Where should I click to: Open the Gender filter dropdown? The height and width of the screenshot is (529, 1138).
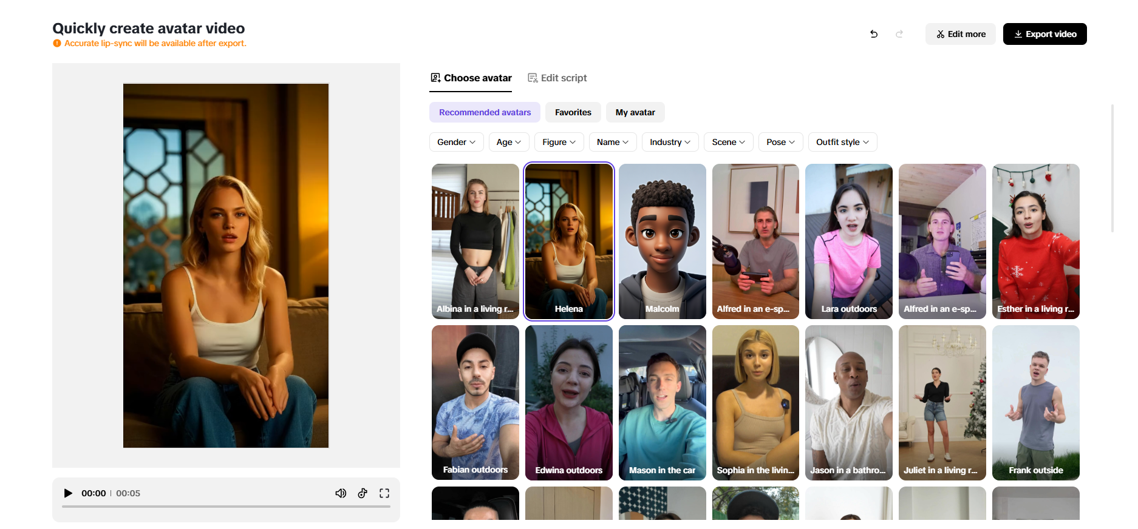(456, 142)
